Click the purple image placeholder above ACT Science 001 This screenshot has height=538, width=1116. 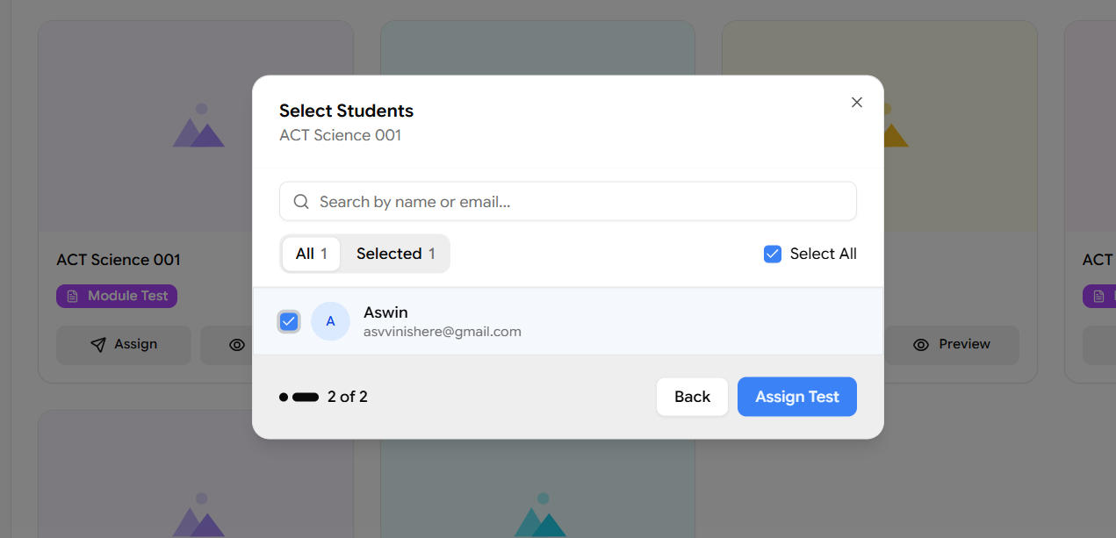point(198,127)
